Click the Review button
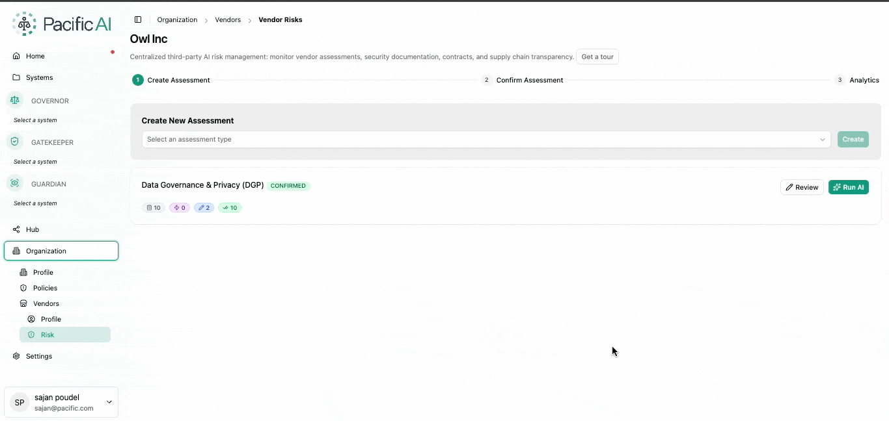 coord(802,187)
